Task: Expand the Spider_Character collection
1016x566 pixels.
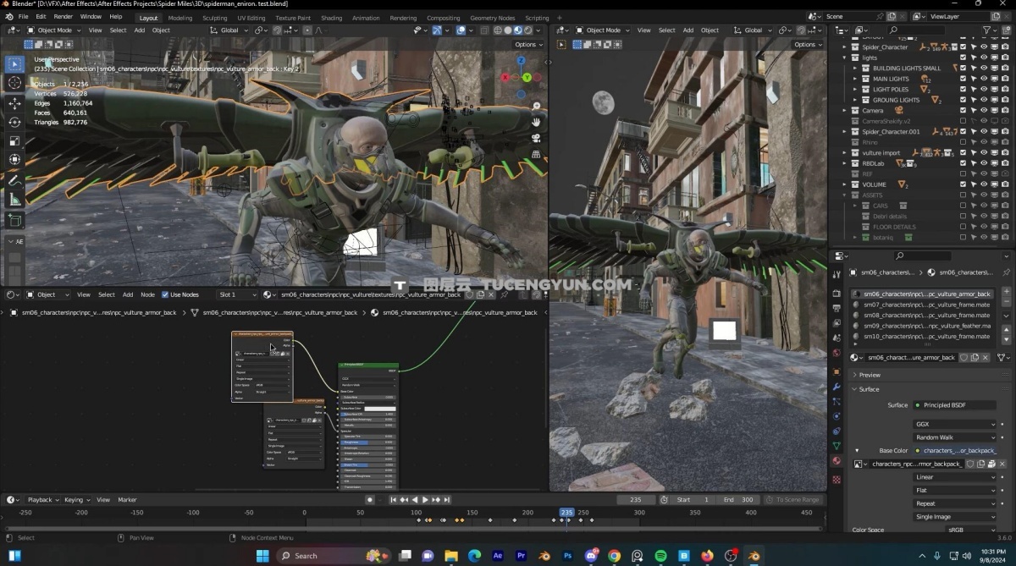Action: [844, 47]
